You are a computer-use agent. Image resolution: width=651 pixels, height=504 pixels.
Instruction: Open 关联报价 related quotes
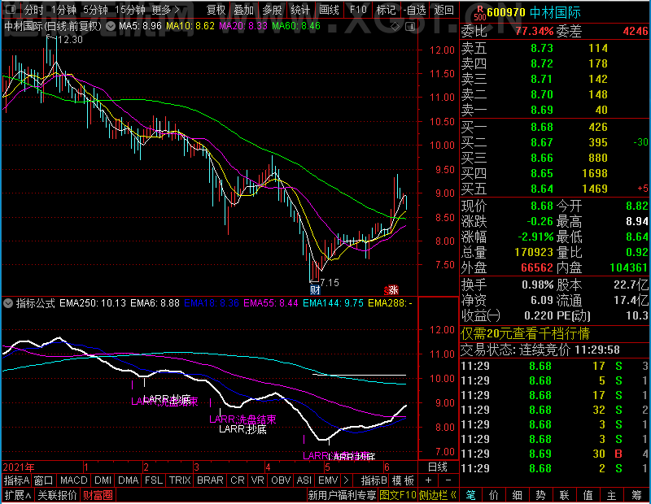point(57,495)
